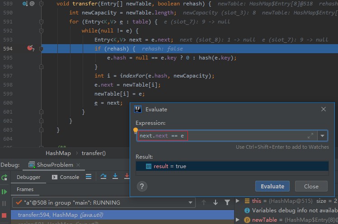
Task: Click the Step Over icon
Action: (103, 176)
